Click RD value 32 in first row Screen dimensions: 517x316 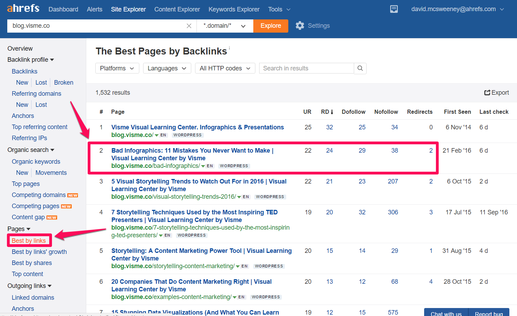click(x=329, y=127)
